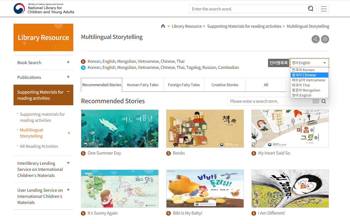Viewport: 350px width, 224px height.
Task: Open Books story cover thumbnail
Action: click(x=205, y=129)
